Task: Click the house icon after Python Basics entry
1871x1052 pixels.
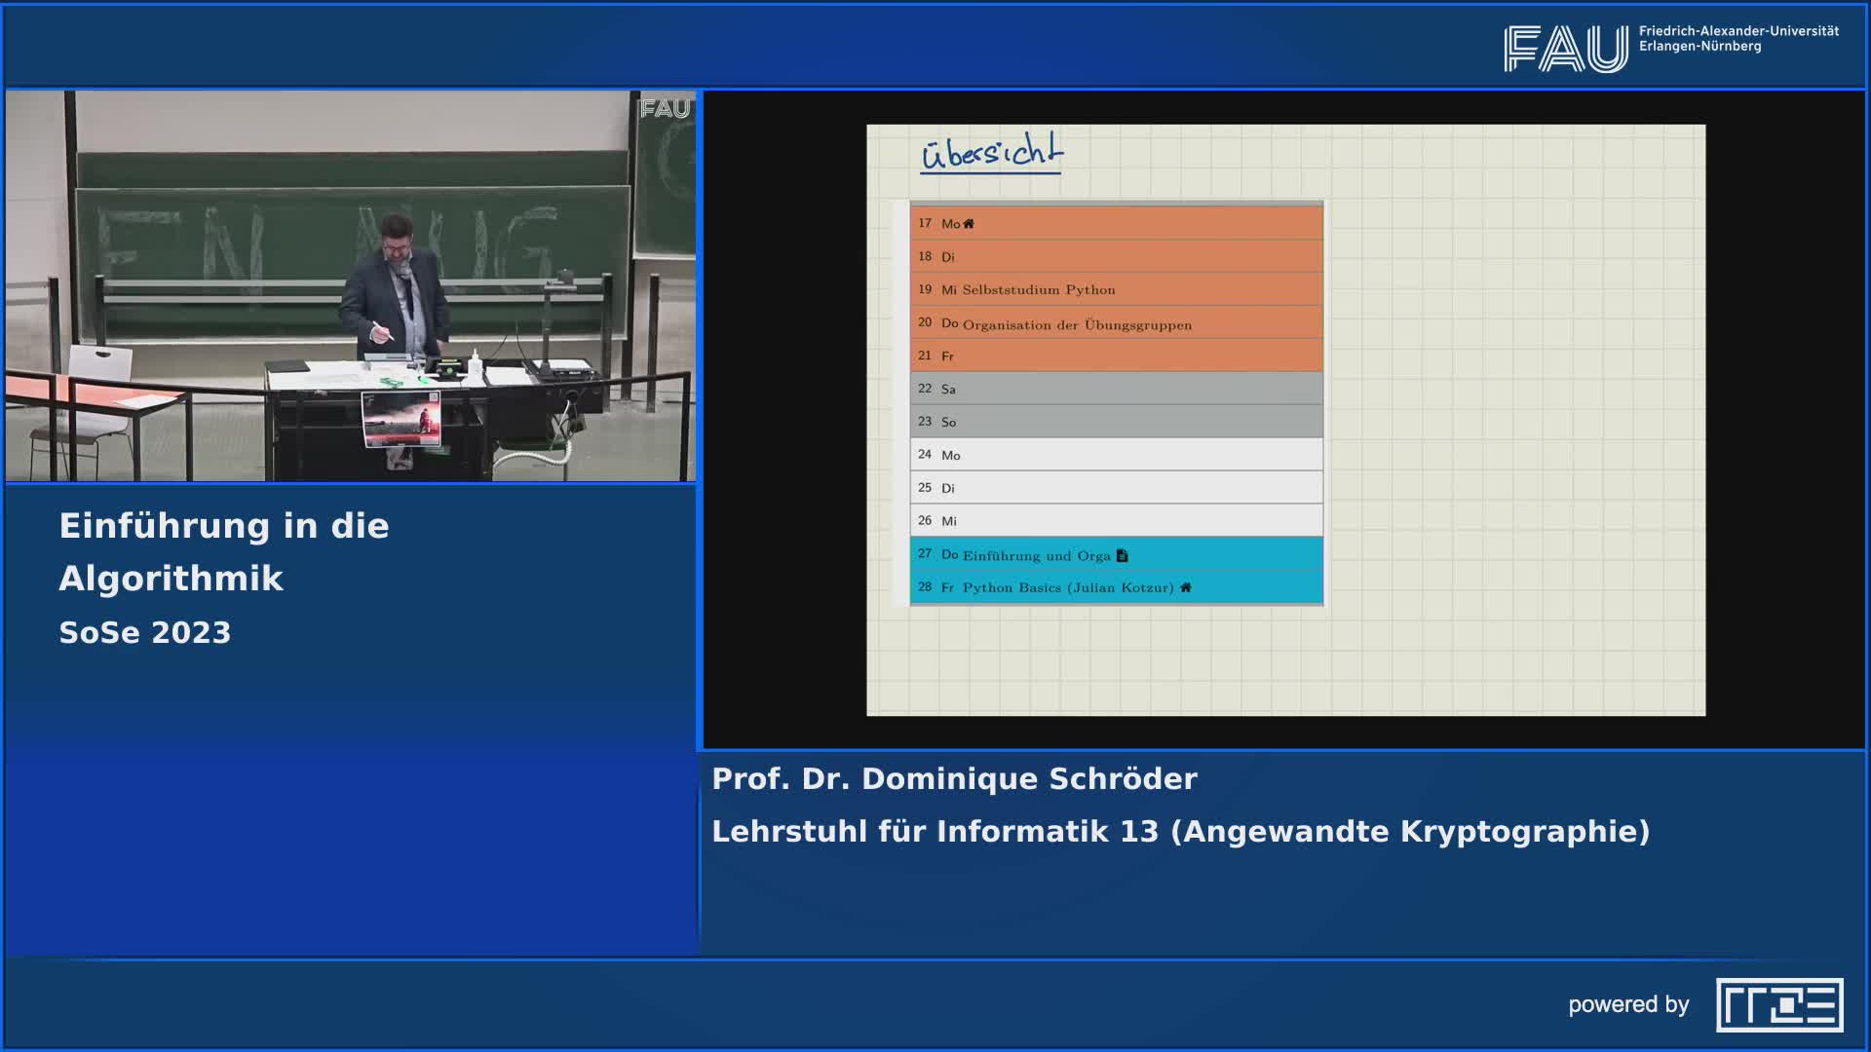Action: pos(1185,587)
